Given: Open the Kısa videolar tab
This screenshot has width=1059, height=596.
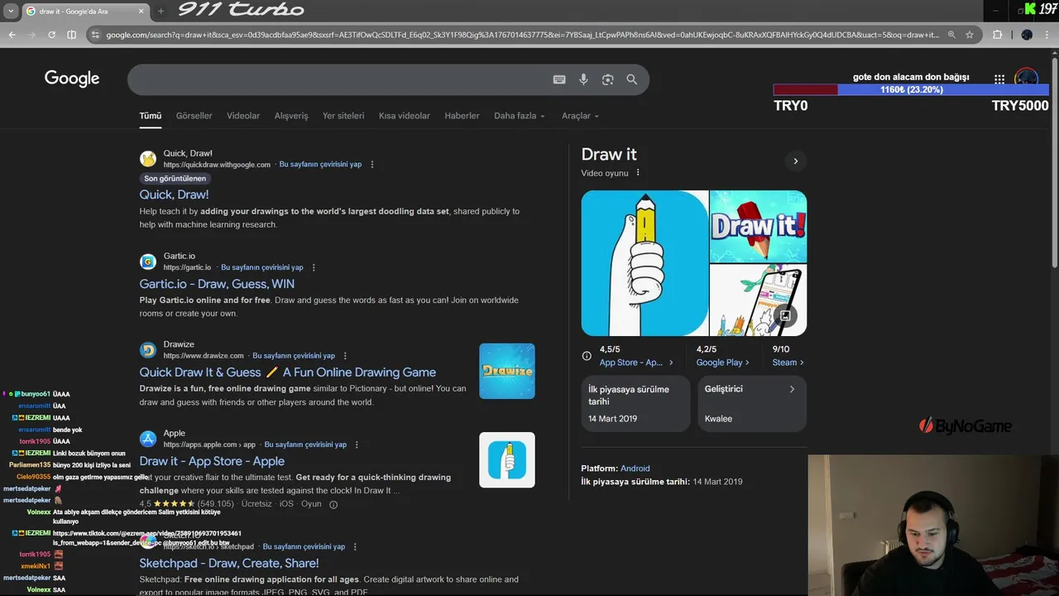Looking at the screenshot, I should 405,116.
